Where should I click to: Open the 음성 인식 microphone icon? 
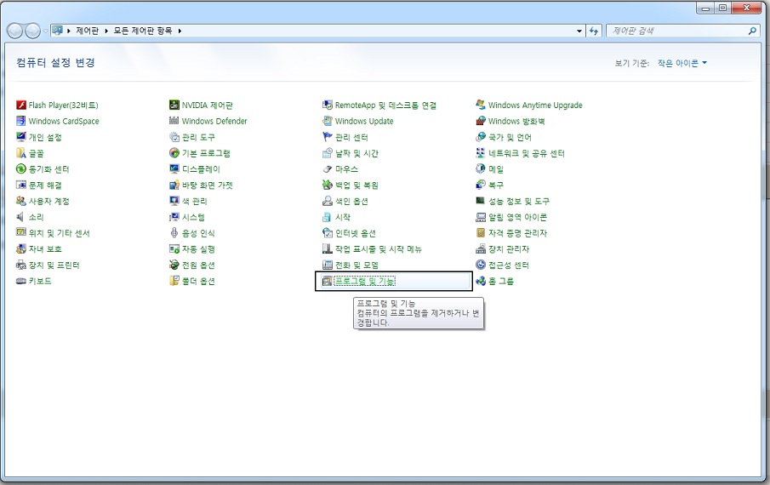click(174, 232)
